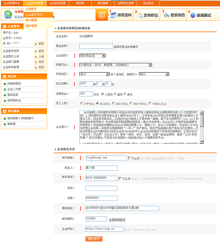Click the green bullet beside 面试记录
Viewport: 220px width, 246px height.
coord(5,95)
